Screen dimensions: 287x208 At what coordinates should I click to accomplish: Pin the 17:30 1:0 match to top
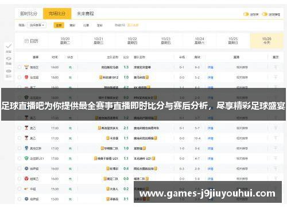[276, 148]
